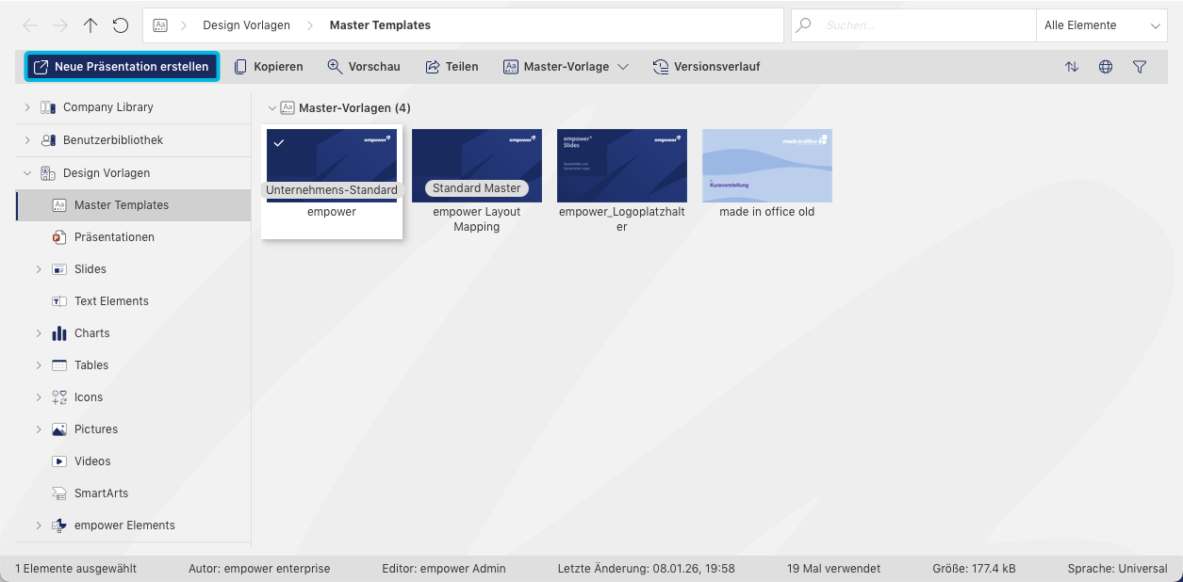The image size is (1183, 582).
Task: Click the Videos play icon
Action: [59, 461]
